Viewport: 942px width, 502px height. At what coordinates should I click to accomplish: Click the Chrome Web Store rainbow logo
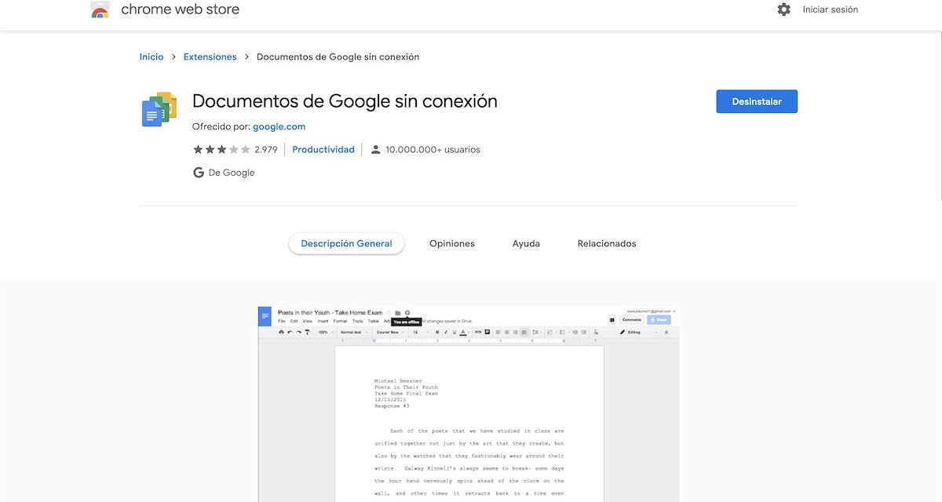[100, 10]
